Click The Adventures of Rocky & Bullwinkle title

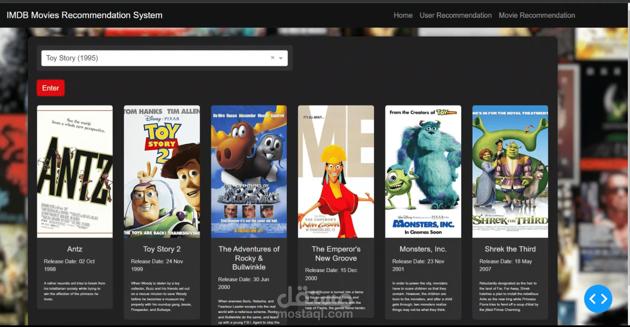coord(249,258)
